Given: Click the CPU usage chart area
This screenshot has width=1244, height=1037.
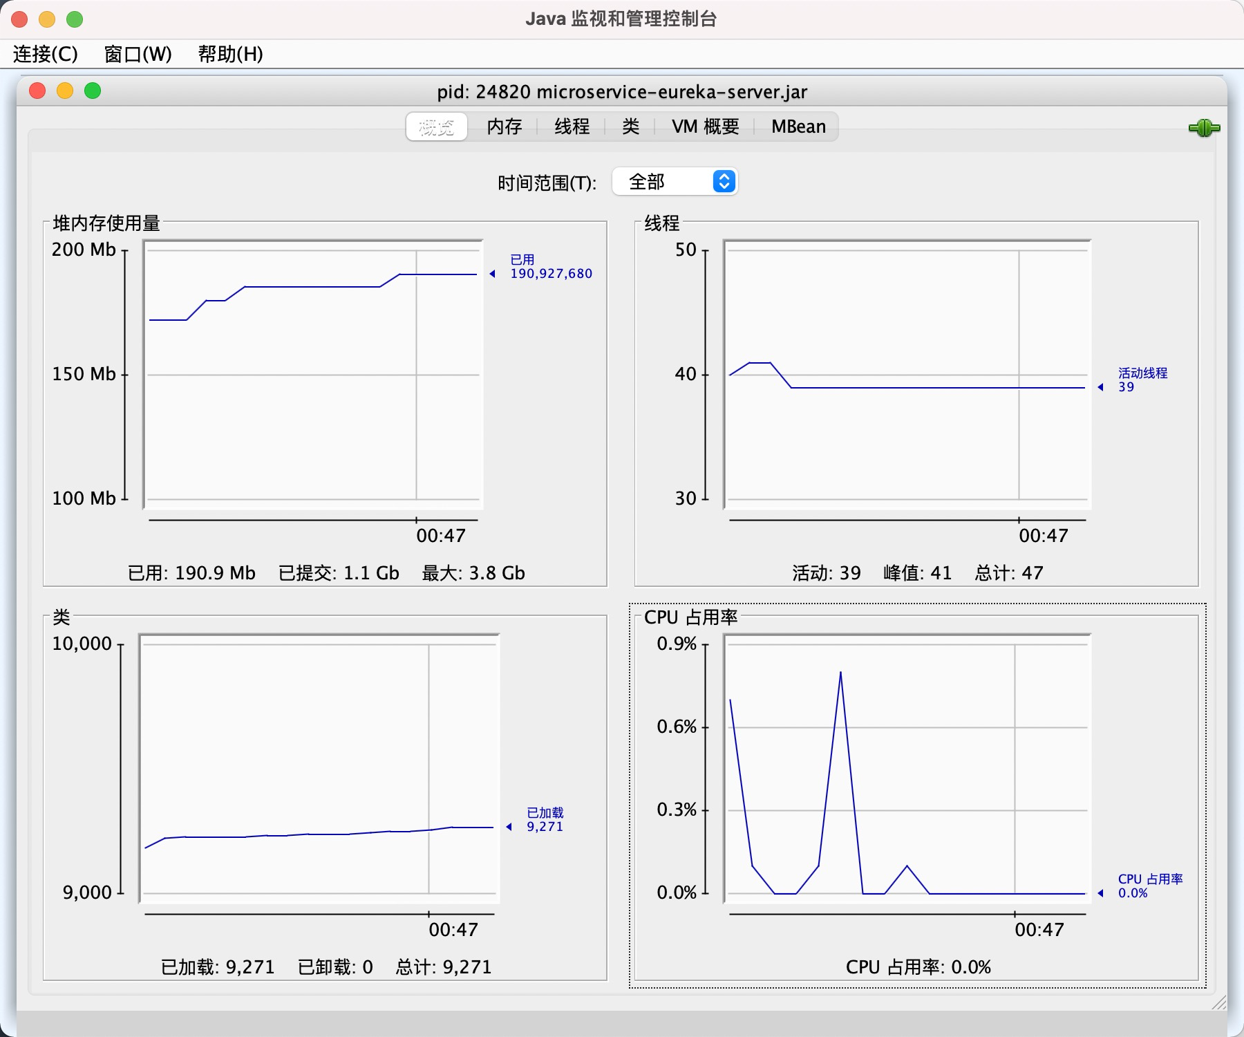Looking at the screenshot, I should [907, 768].
